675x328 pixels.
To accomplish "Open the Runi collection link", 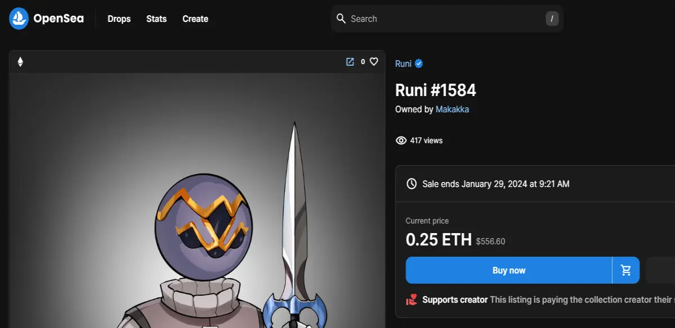I will click(x=403, y=63).
